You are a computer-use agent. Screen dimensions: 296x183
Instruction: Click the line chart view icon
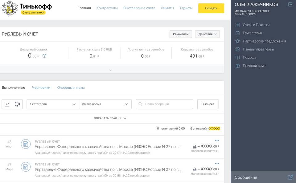7,104
